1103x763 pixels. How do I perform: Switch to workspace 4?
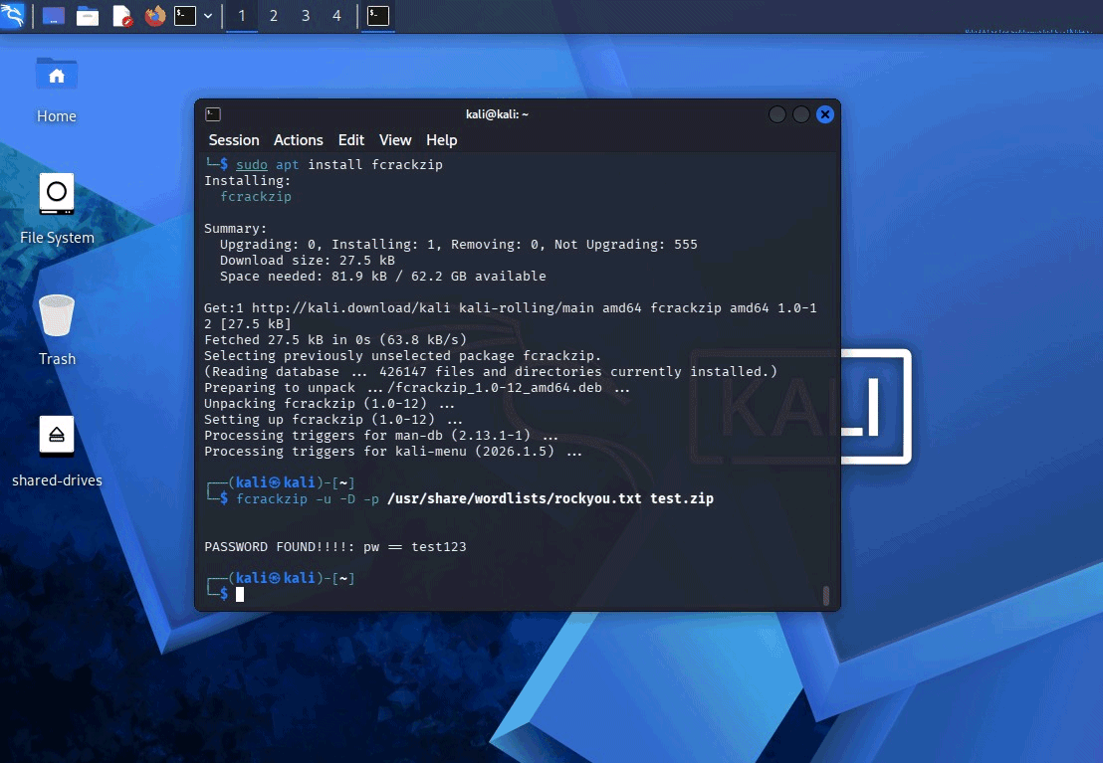tap(336, 16)
